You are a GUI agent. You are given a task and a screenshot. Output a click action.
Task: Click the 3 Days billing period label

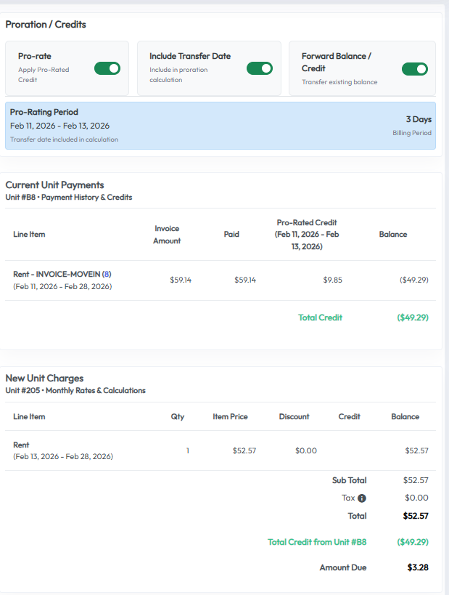pyautogui.click(x=418, y=119)
